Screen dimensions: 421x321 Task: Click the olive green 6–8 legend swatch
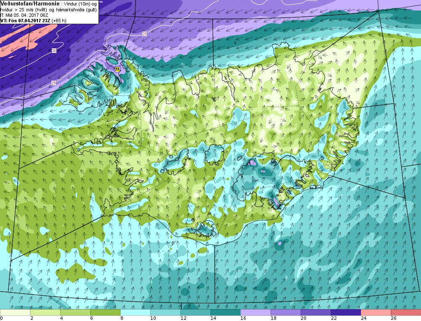106,313
